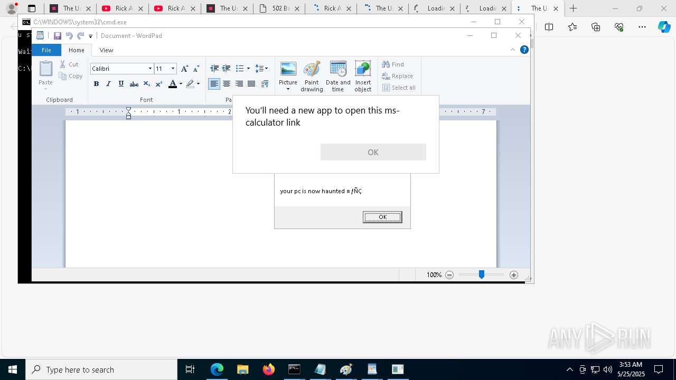Screen dimensions: 676x380
Task: Click the zoom out minus button
Action: pos(449,275)
